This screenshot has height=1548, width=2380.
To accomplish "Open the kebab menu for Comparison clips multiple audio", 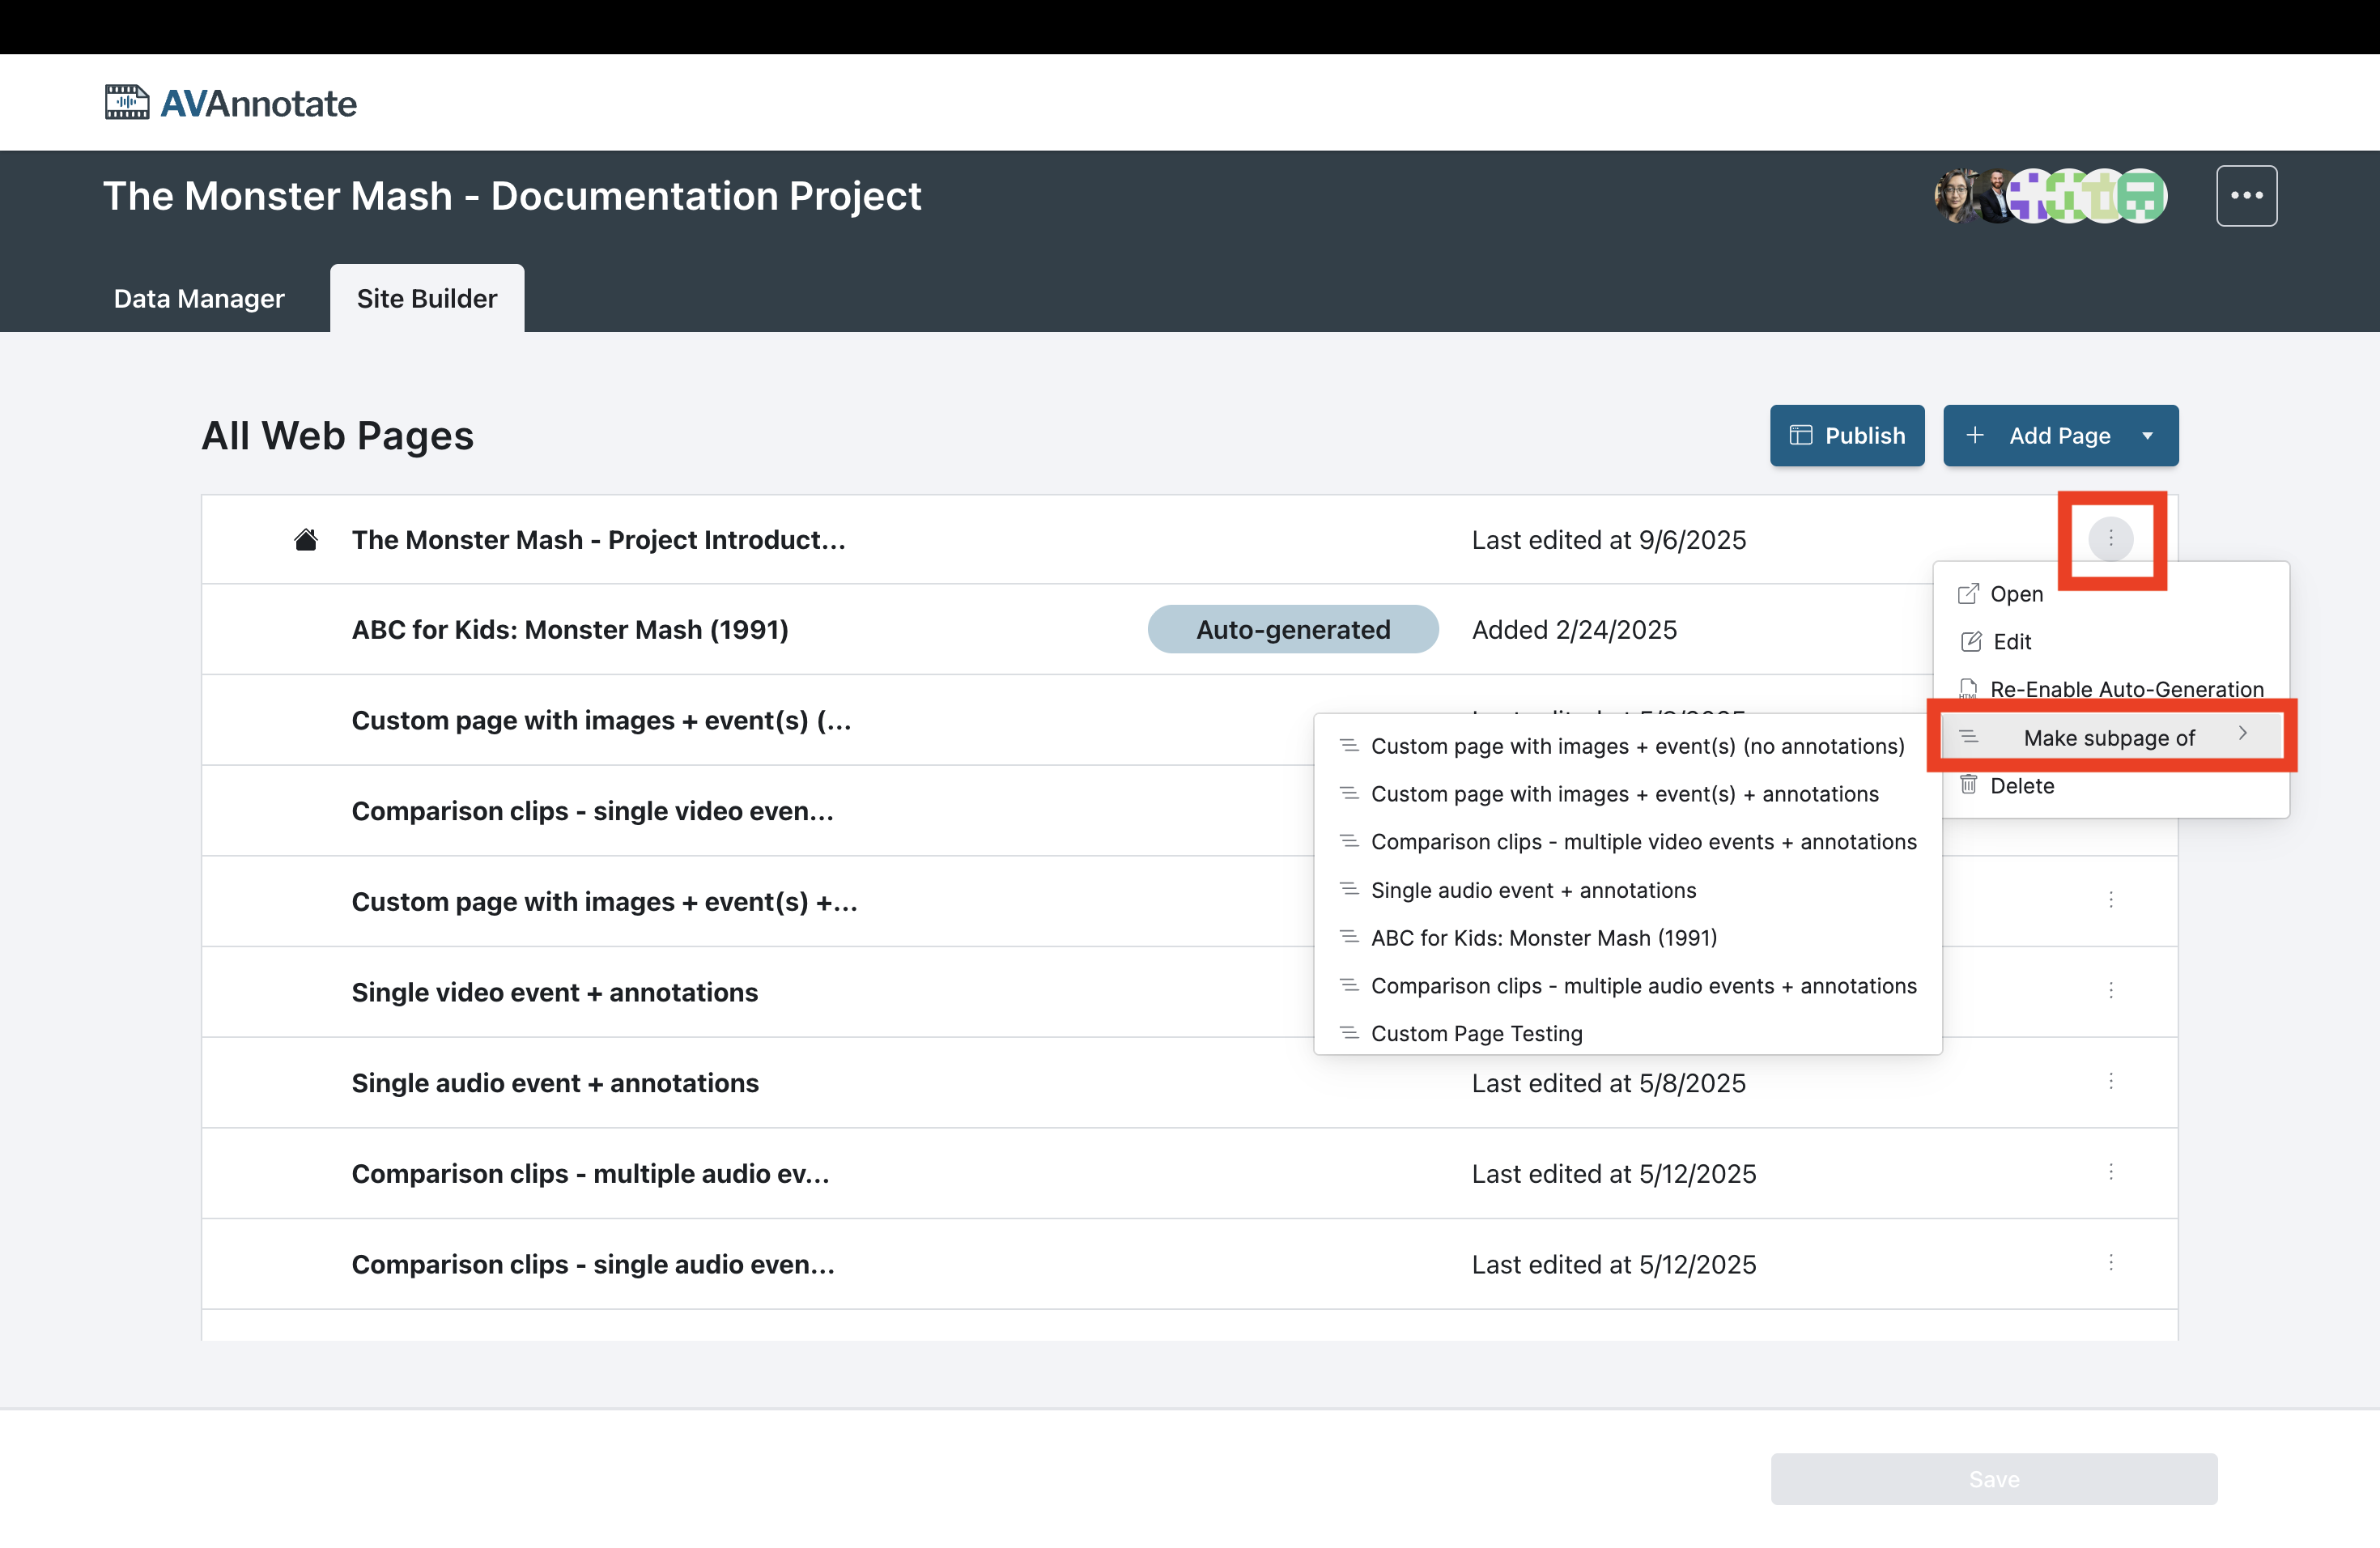I will [2111, 1172].
